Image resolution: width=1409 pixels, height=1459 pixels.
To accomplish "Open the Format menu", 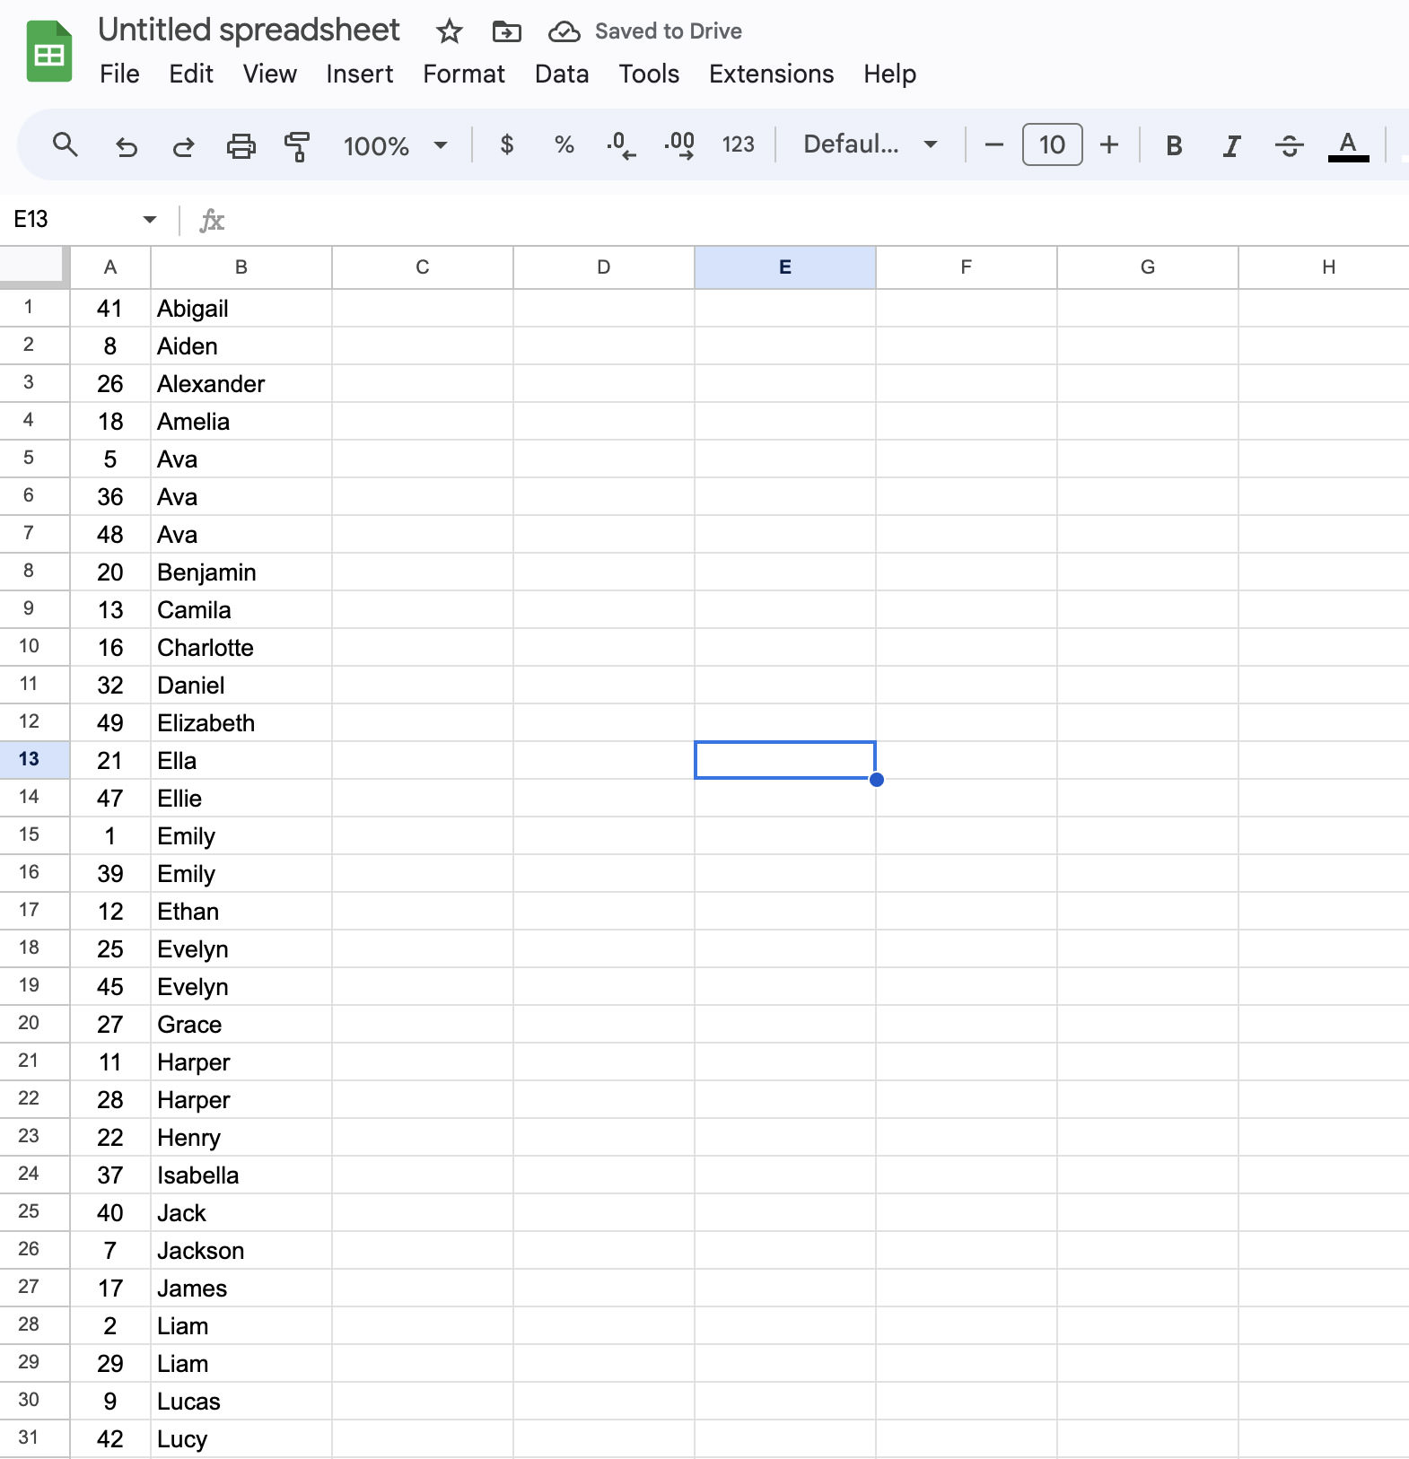I will 464,74.
